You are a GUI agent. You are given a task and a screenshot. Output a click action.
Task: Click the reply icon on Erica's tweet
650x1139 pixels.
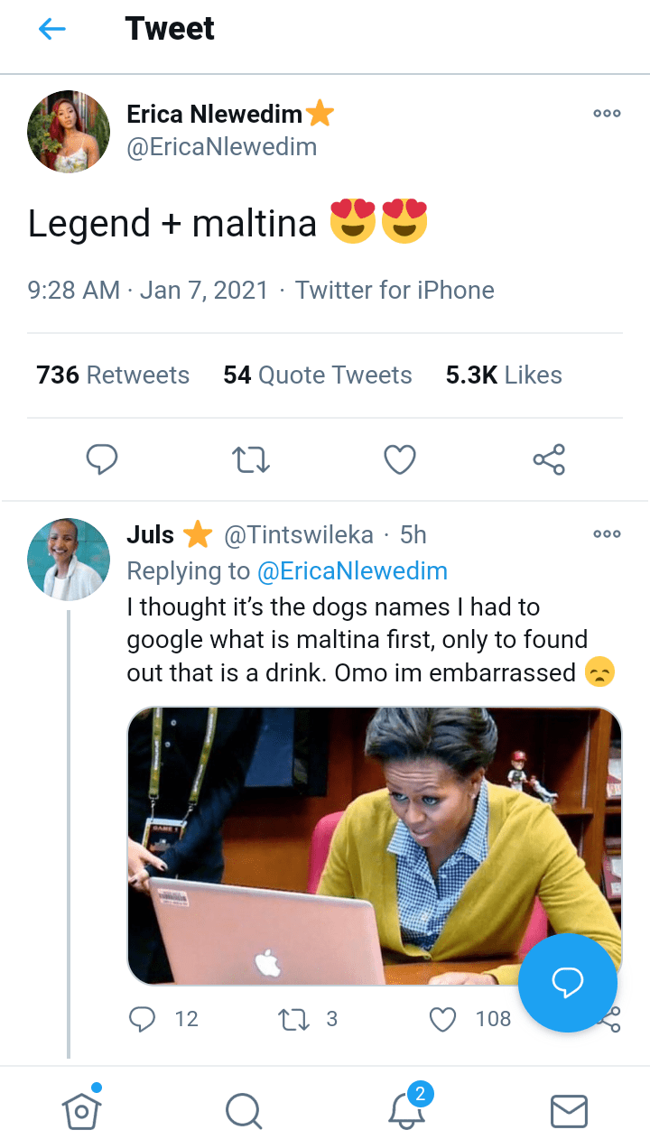pos(101,459)
